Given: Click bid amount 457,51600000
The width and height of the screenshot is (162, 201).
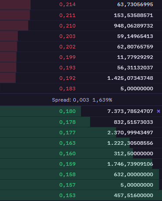Looking at the screenshot, I should coord(134,195).
